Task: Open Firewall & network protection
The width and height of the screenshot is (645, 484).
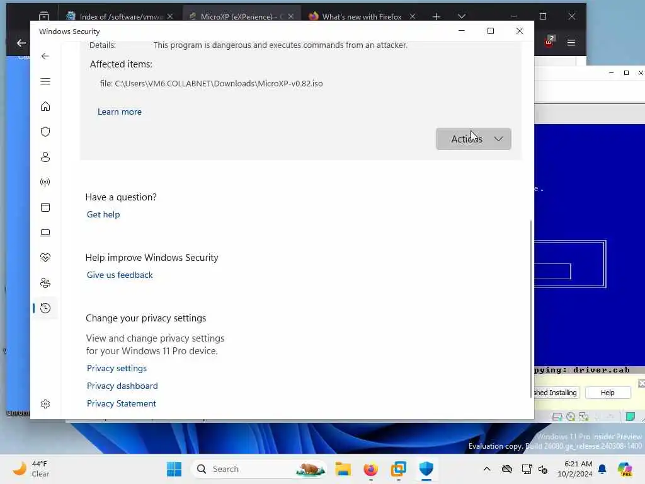Action: [45, 182]
